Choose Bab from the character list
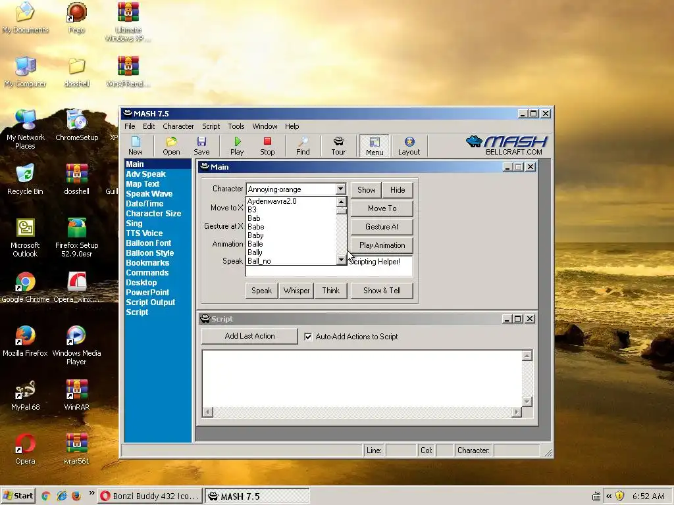This screenshot has height=505, width=674. pos(291,218)
